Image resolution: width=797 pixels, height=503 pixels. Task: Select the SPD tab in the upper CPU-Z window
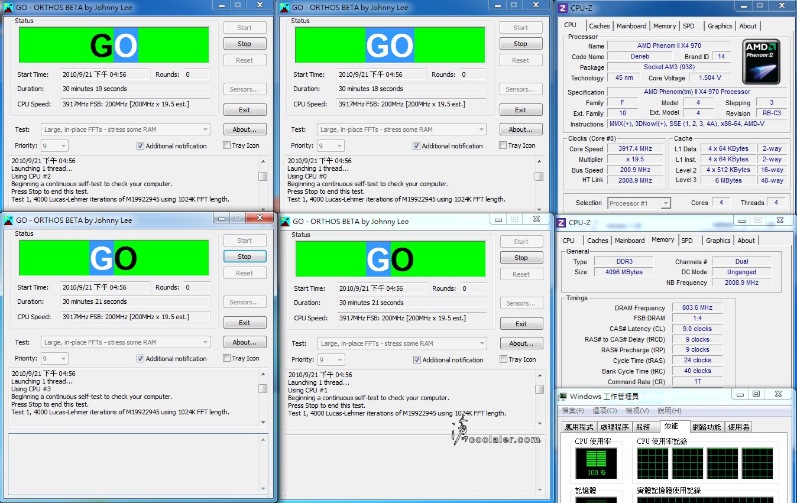689,26
